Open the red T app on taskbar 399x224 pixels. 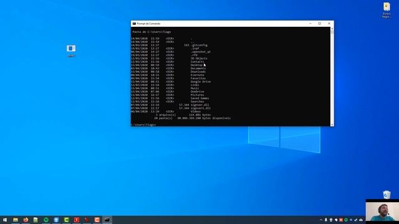[x=77, y=220]
